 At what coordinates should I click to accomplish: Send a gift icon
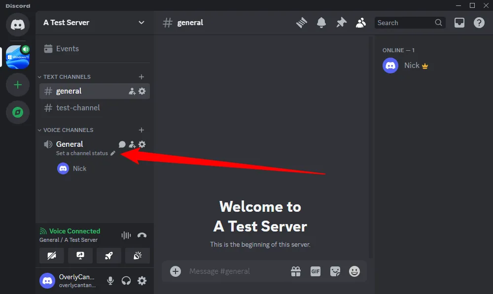pyautogui.click(x=296, y=271)
